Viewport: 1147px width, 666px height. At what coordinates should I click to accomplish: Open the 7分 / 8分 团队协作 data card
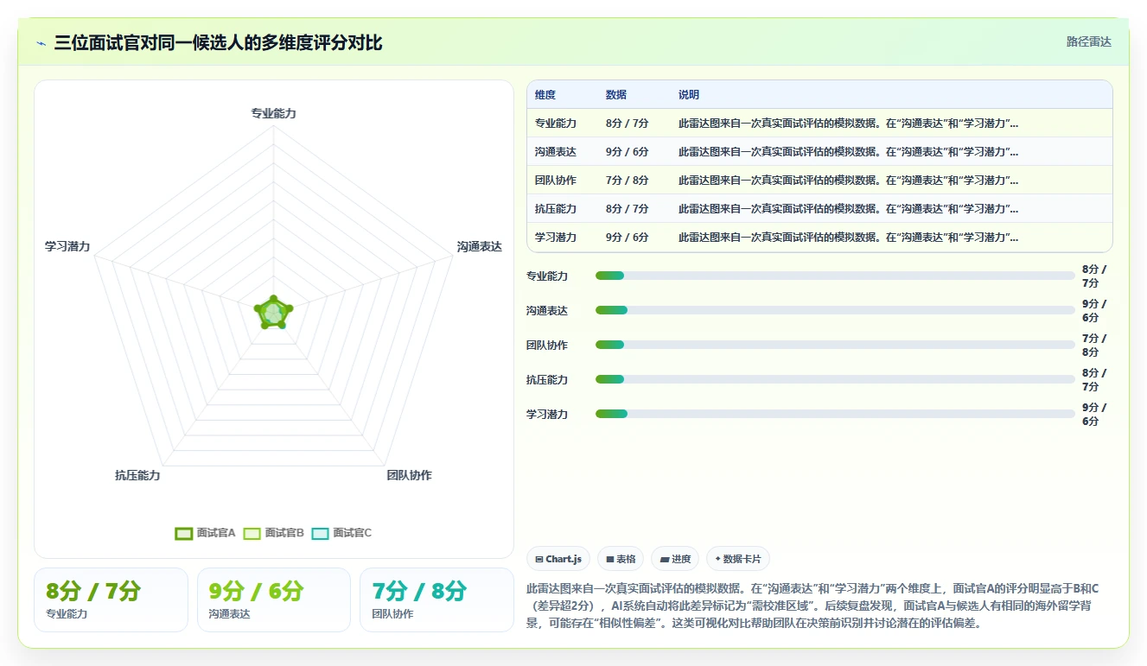436,599
